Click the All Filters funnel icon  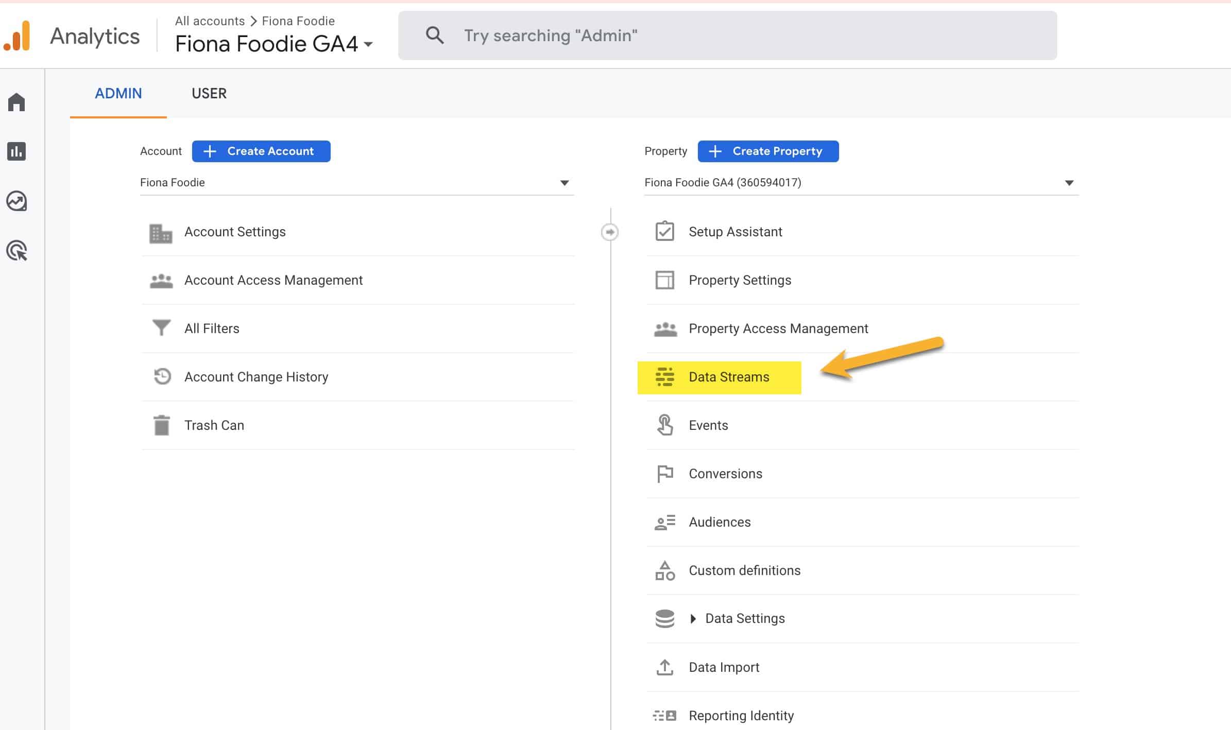161,328
